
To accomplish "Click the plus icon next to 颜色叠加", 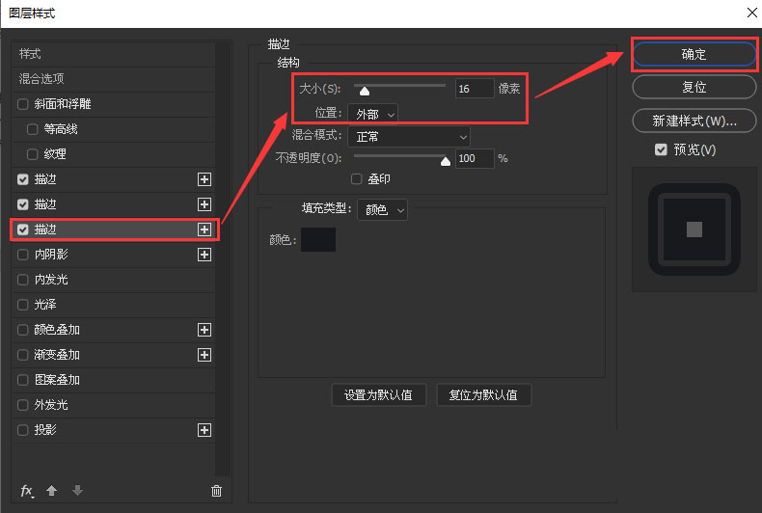I will point(204,330).
